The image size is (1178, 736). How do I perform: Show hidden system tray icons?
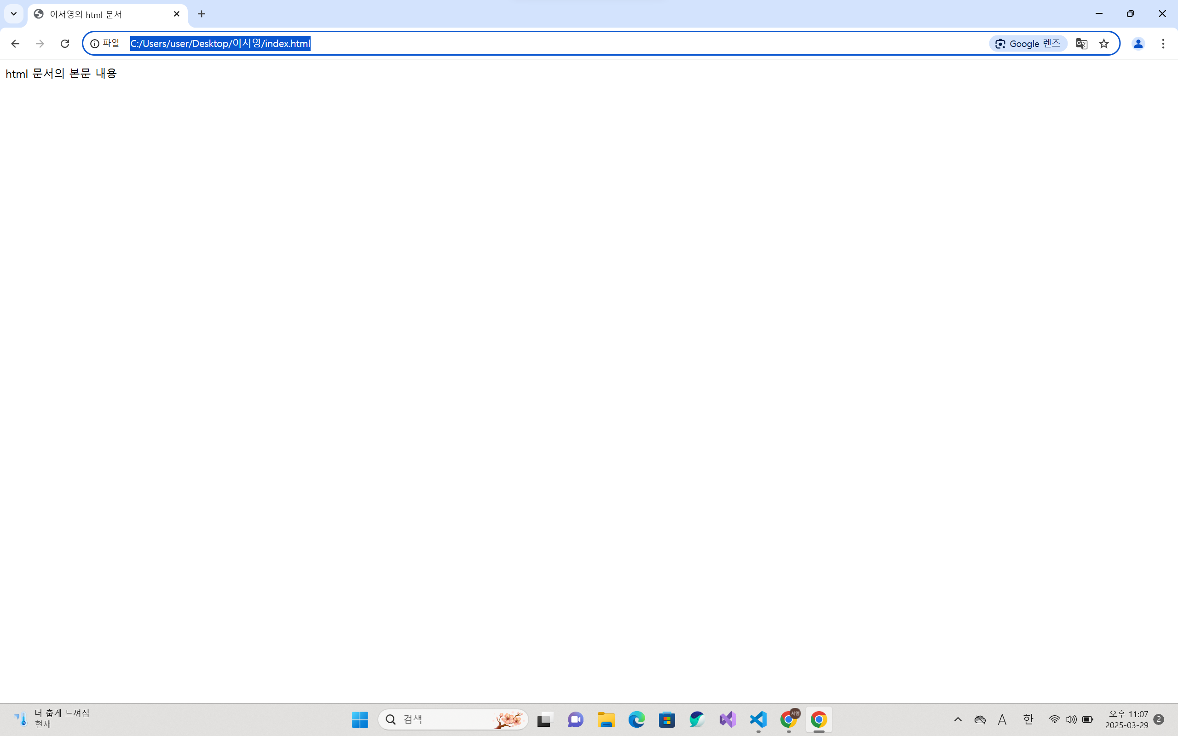(958, 719)
